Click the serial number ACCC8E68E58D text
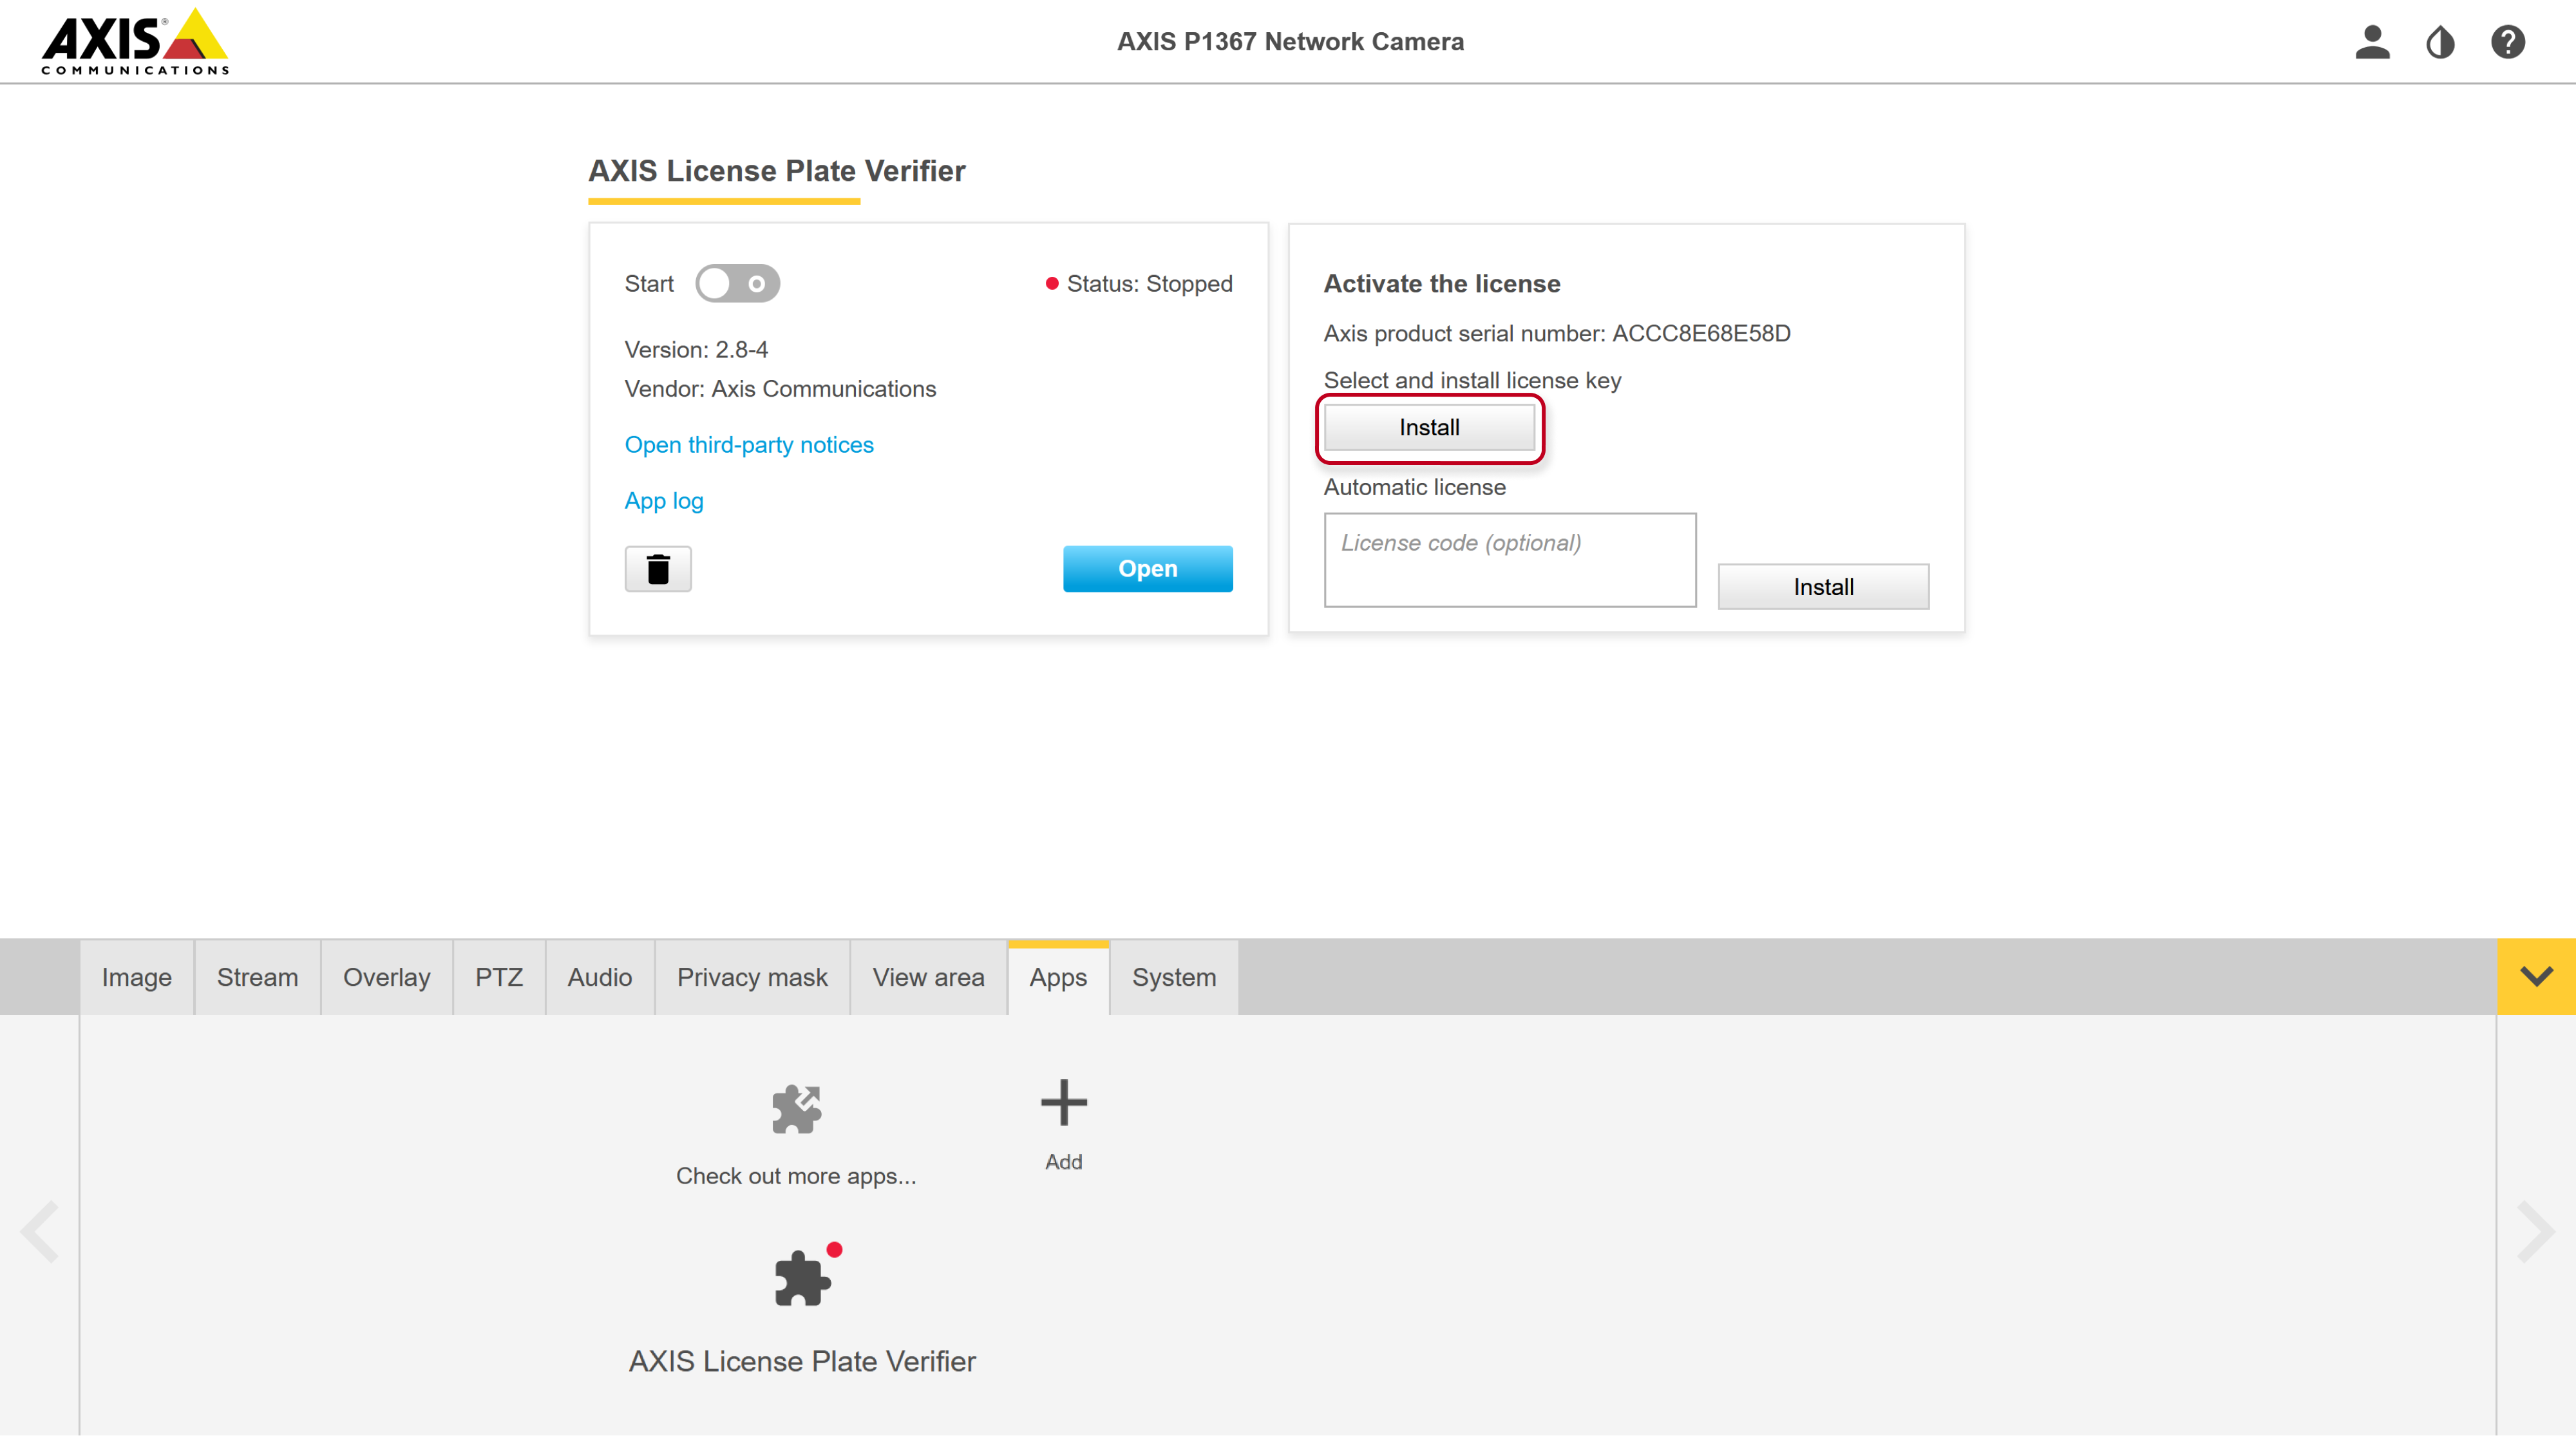The image size is (2576, 1436). coord(1701,334)
